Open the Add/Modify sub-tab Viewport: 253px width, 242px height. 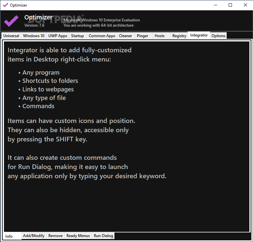pos(34,236)
